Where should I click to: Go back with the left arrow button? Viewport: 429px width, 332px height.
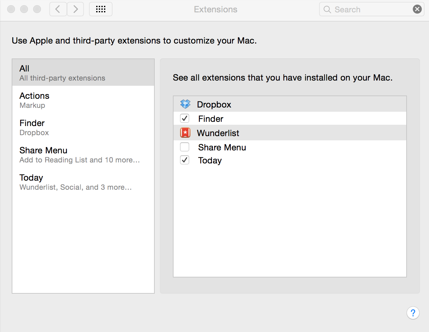58,9
